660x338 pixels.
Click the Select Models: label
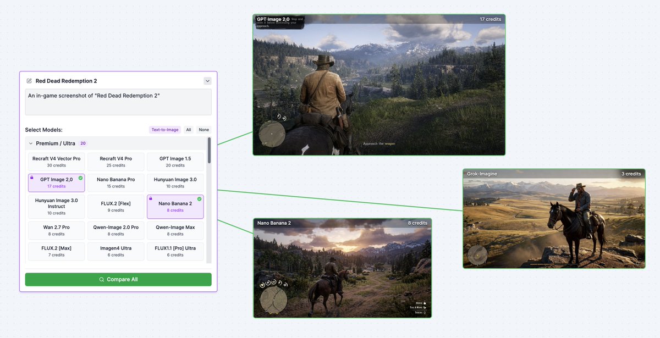(43, 130)
